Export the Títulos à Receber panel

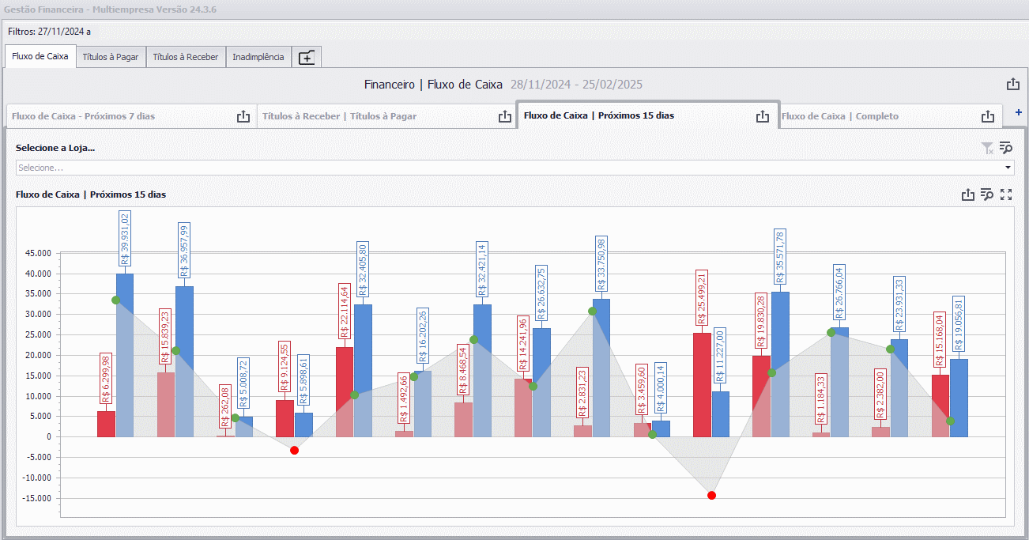505,116
